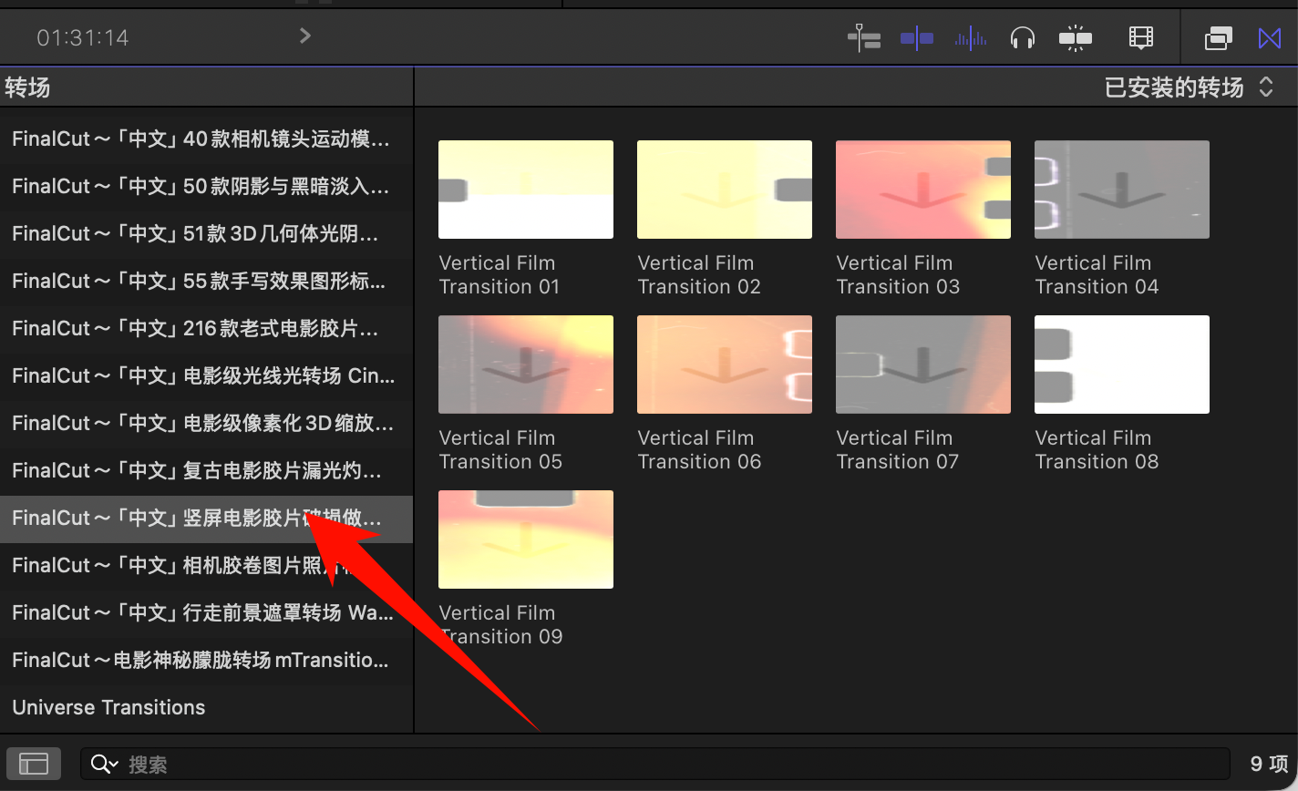Click the sidebar show/hide icon beside search
Image resolution: width=1298 pixels, height=791 pixels.
point(34,764)
